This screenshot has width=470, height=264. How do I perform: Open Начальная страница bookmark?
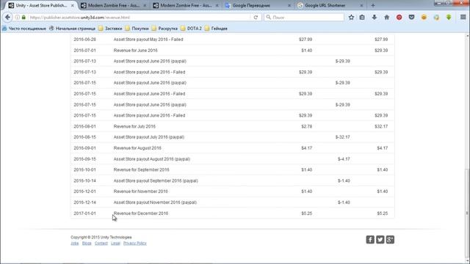point(72,29)
